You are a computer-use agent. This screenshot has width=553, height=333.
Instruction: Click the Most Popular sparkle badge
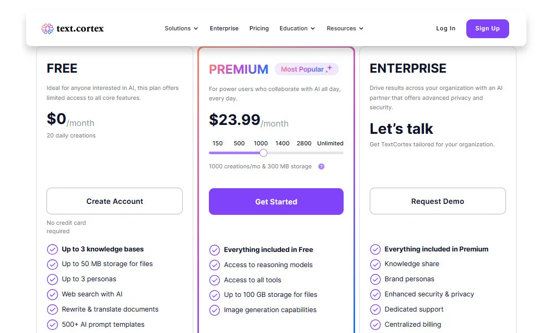[x=307, y=69]
